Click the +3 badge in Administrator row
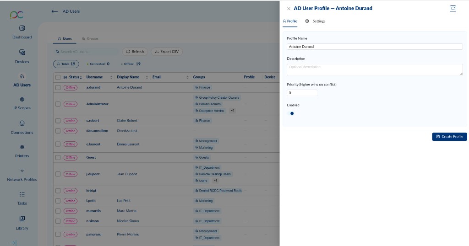The height and width of the screenshot is (246, 469). [232, 111]
